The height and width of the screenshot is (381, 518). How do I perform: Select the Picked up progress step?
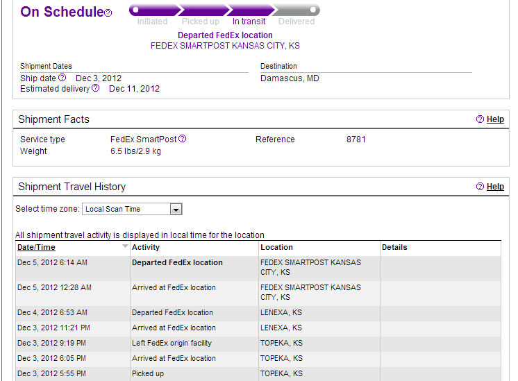click(201, 22)
